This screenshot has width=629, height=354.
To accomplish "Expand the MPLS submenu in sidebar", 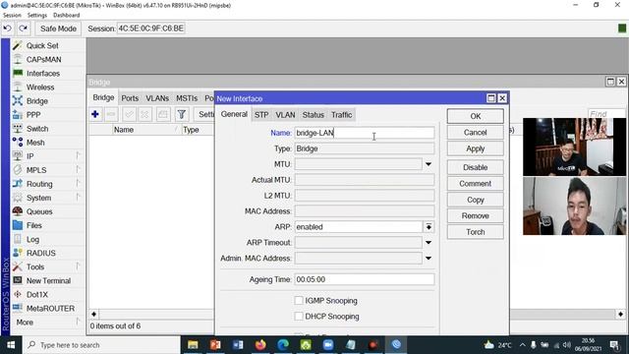I will click(x=79, y=170).
